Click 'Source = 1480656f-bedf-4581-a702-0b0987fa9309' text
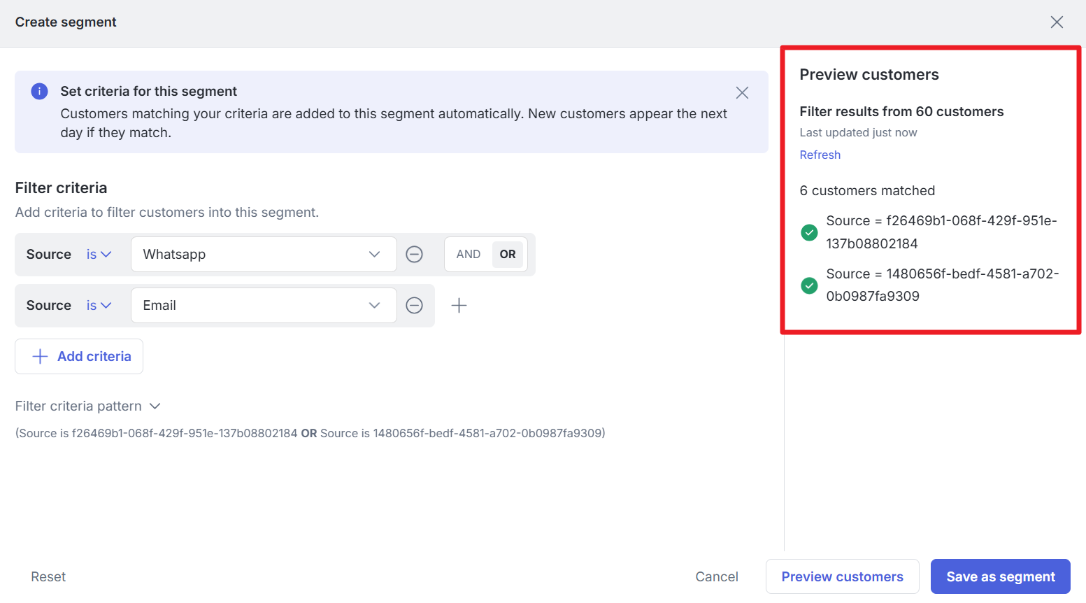Screen dimensions: 1086x603 943,285
